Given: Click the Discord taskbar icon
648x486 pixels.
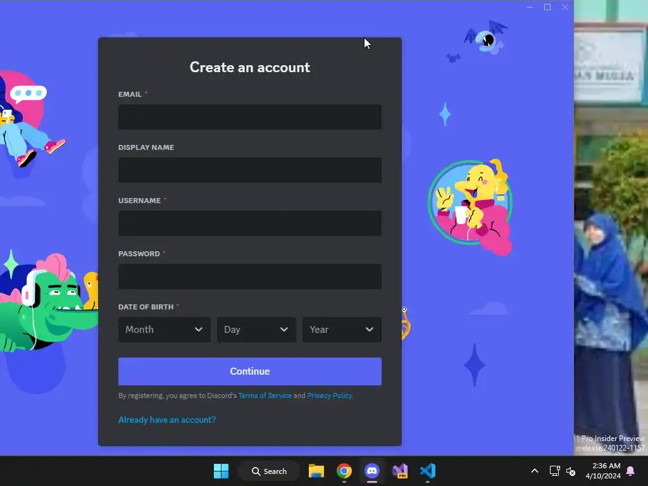Looking at the screenshot, I should pos(372,471).
